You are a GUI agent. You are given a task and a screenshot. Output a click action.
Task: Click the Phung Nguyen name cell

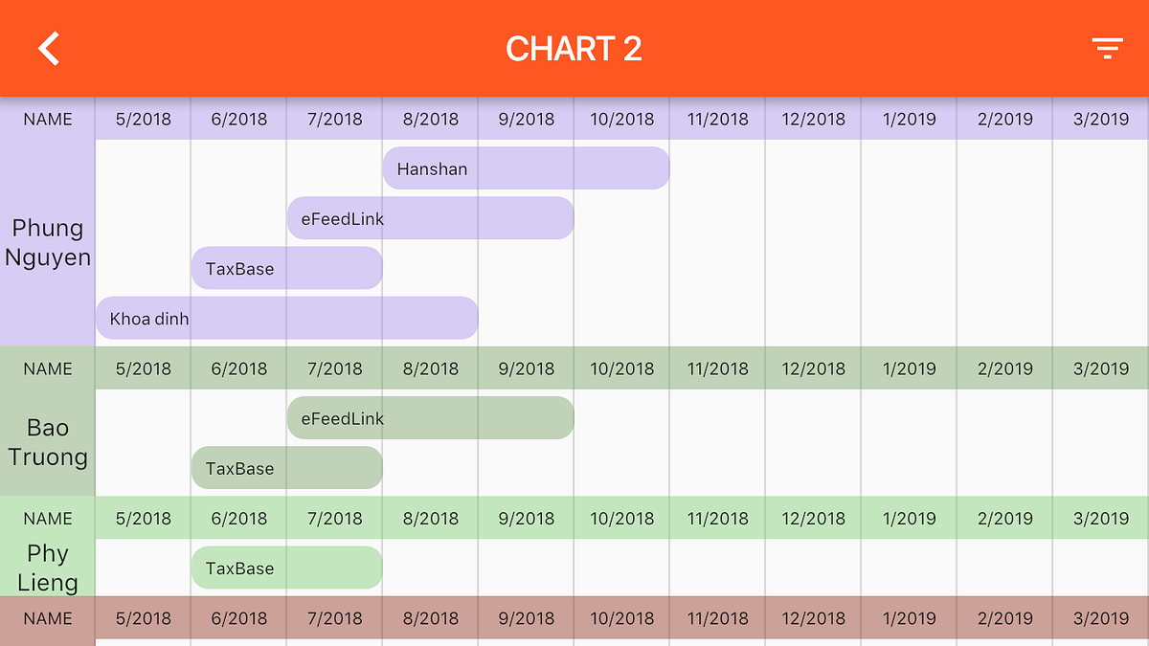47,242
